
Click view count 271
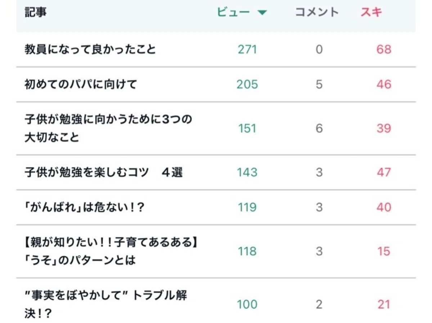click(247, 49)
